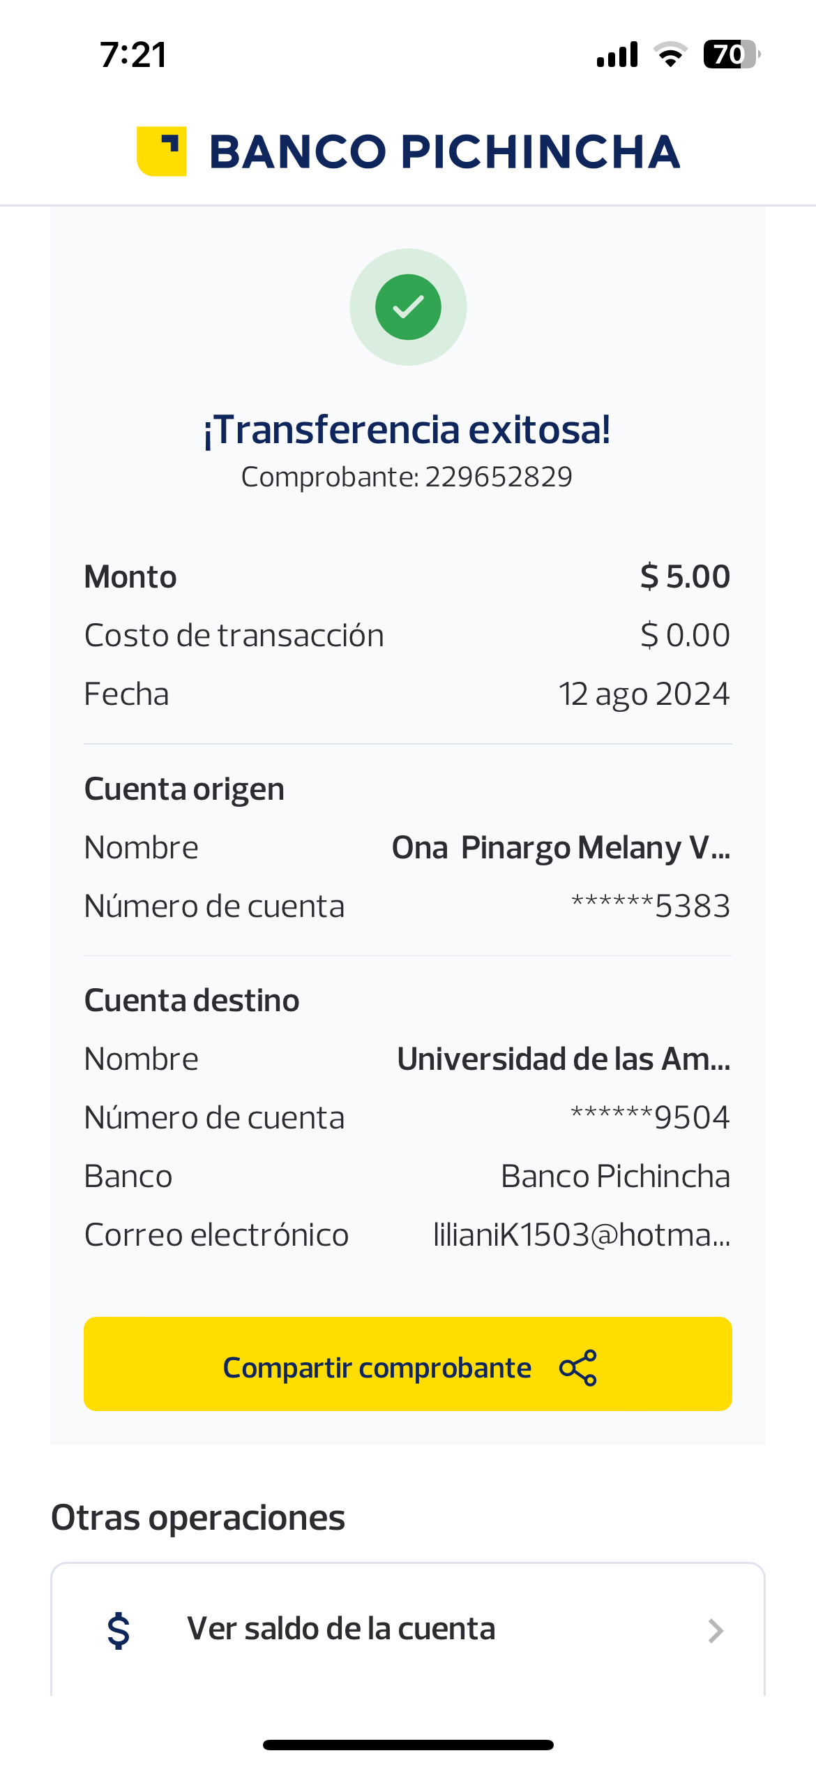Image resolution: width=816 pixels, height=1767 pixels.
Task: Tap the cellular signal bars icon
Action: point(617,54)
